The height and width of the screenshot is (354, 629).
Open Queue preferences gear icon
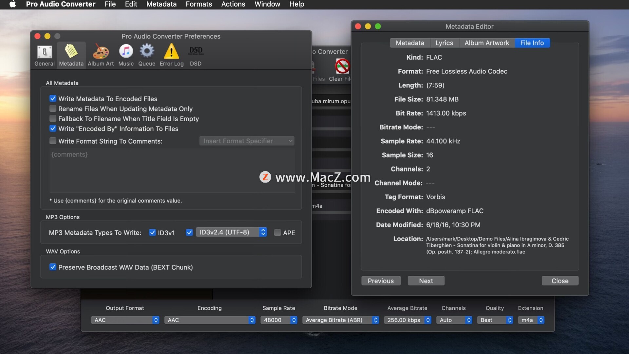click(x=146, y=55)
